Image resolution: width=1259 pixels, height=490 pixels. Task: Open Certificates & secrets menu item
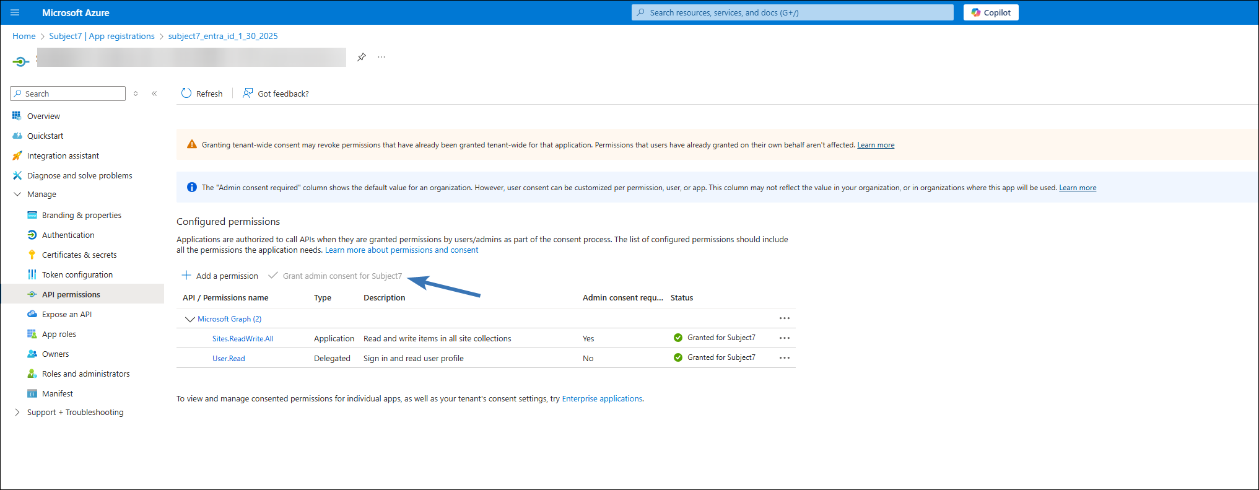pyautogui.click(x=79, y=255)
